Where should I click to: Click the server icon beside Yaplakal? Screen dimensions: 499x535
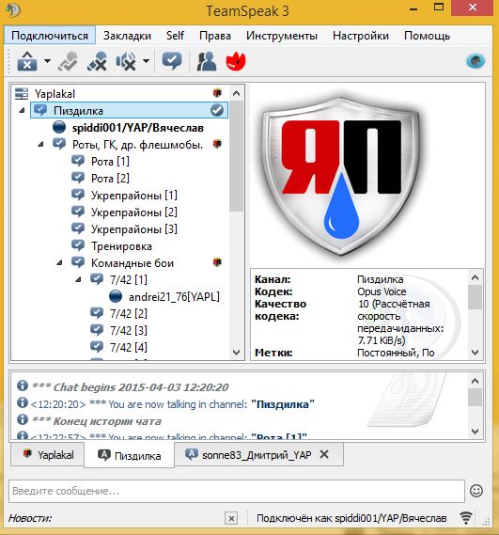coord(22,93)
